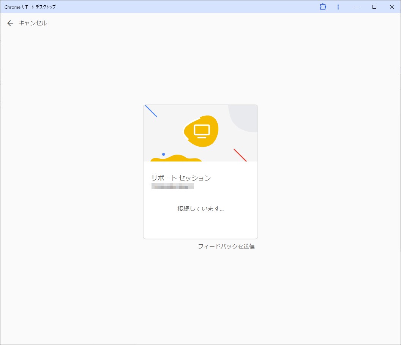Click the フィードバックを送信 link
401x345 pixels.
pos(226,246)
